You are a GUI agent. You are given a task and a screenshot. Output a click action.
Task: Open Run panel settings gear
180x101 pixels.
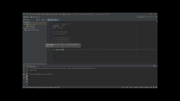[x=154, y=66]
